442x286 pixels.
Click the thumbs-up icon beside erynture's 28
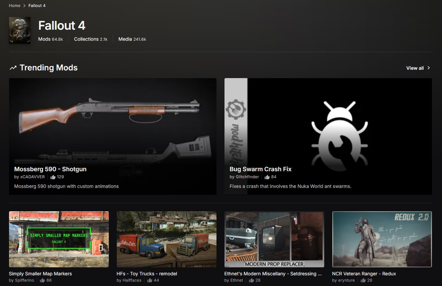[363, 280]
